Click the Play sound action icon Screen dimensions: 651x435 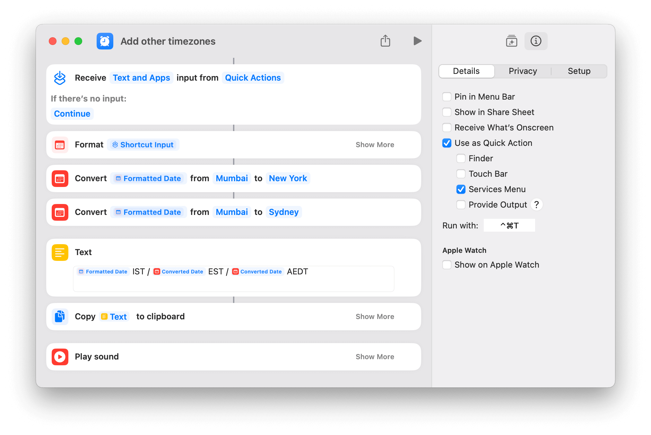click(60, 356)
